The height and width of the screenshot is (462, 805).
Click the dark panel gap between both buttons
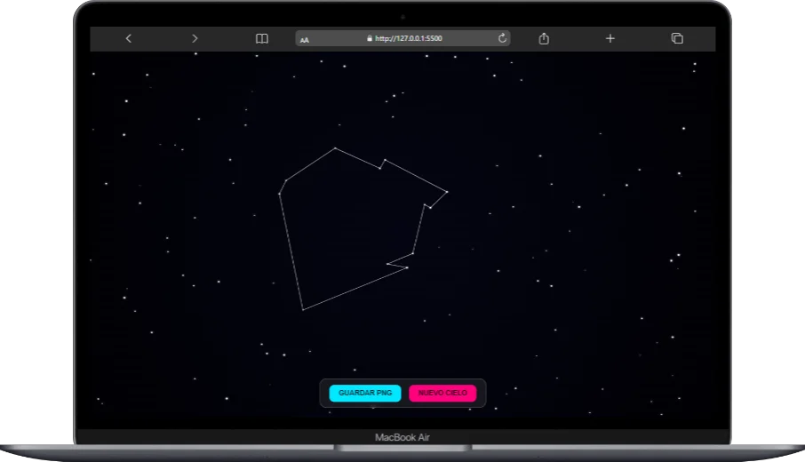[405, 393]
